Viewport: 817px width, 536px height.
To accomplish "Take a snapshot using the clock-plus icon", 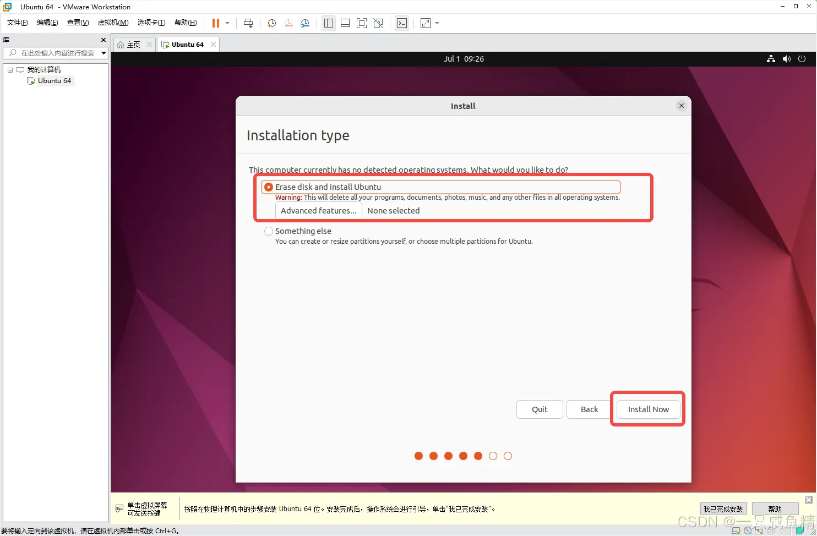I will (x=271, y=23).
